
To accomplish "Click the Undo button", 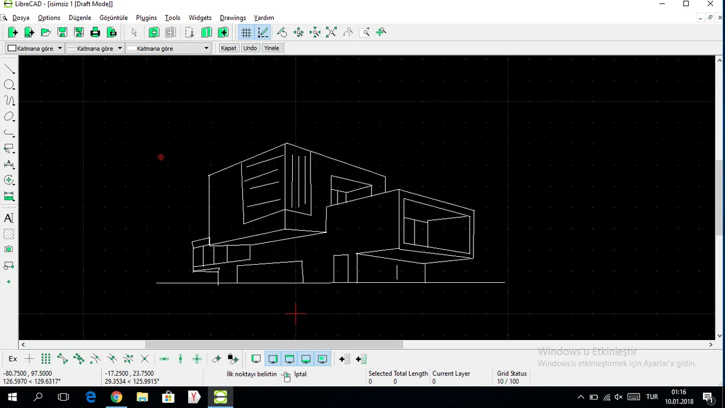I will (250, 48).
